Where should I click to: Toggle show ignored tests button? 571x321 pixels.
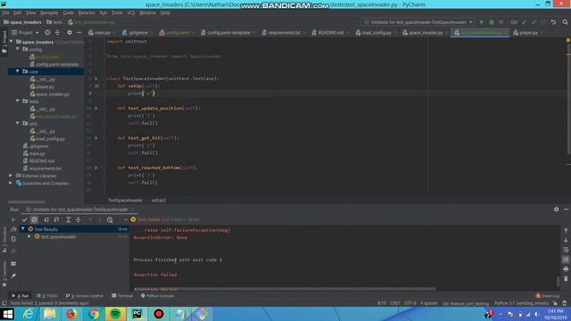click(x=34, y=219)
